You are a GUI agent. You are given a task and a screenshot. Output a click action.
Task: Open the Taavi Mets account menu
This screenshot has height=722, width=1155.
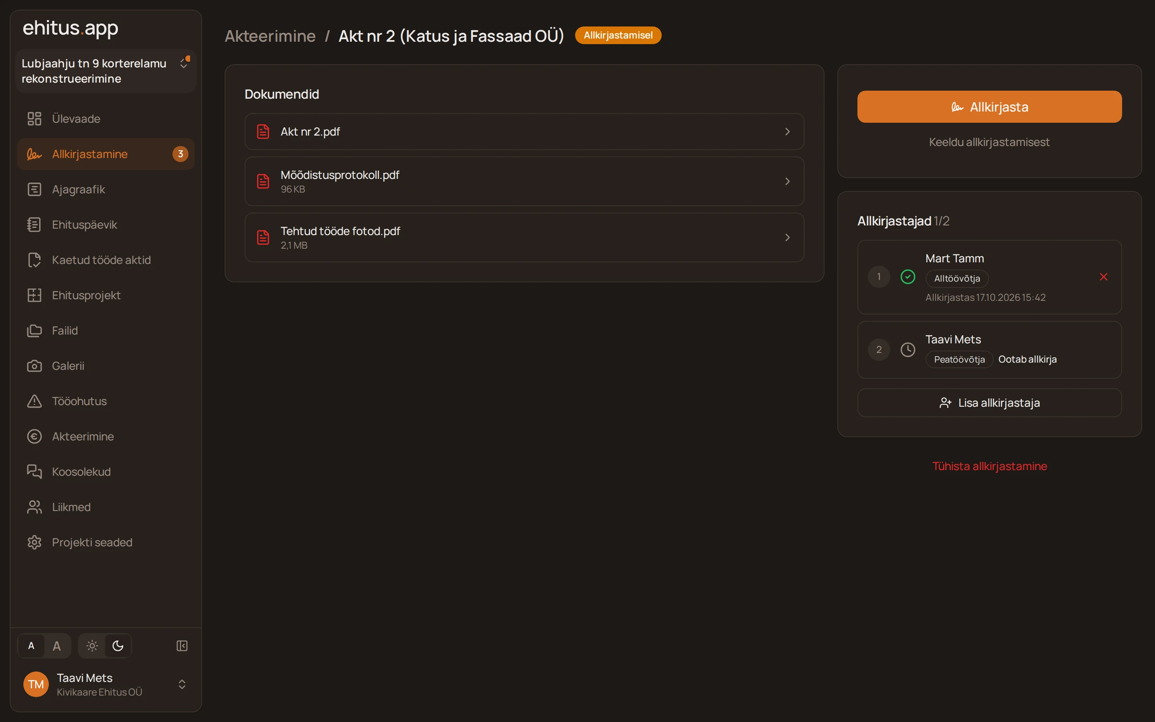coord(106,684)
